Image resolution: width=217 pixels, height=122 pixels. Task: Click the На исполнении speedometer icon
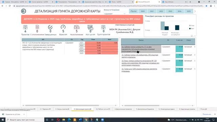(x=77, y=27)
